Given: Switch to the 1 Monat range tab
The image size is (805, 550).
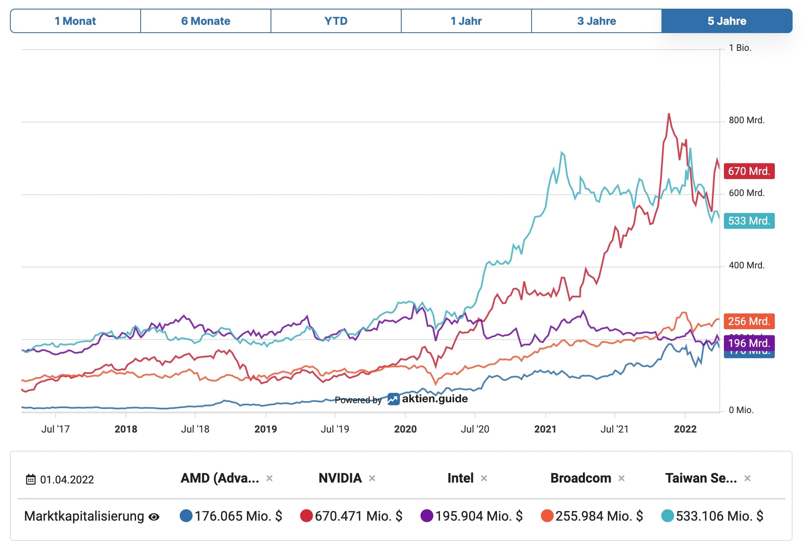Looking at the screenshot, I should coord(75,21).
